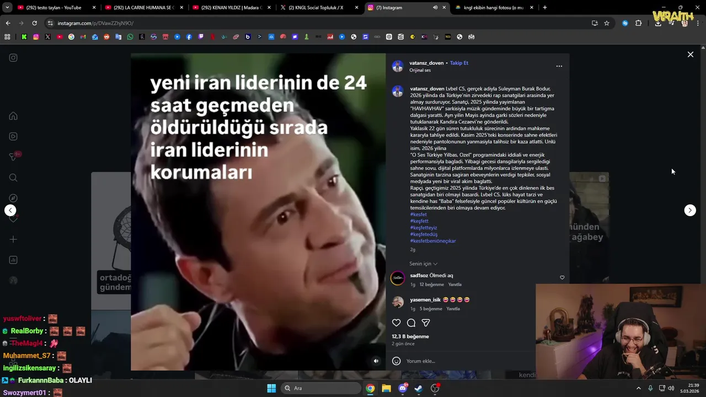This screenshot has width=706, height=397.
Task: Open Messages with the 9+ badge
Action: 13,157
